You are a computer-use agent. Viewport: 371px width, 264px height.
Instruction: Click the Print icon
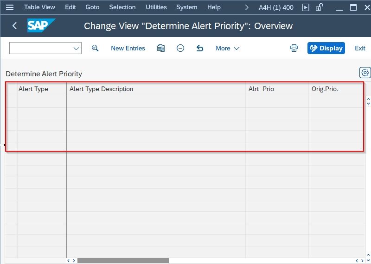click(294, 48)
